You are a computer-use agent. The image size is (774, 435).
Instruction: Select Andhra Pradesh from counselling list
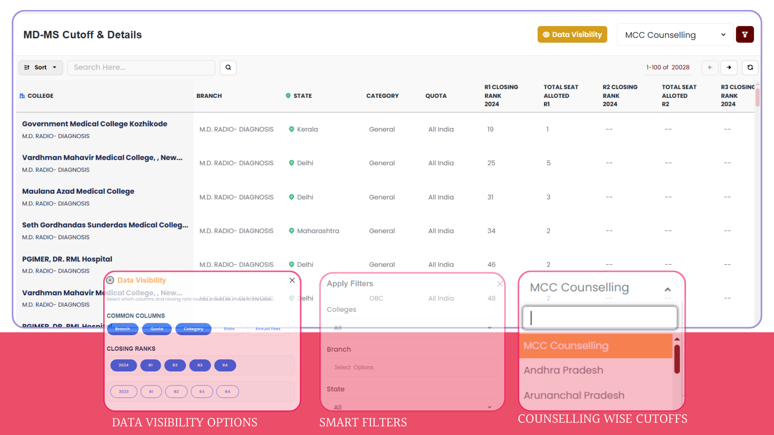tap(563, 370)
